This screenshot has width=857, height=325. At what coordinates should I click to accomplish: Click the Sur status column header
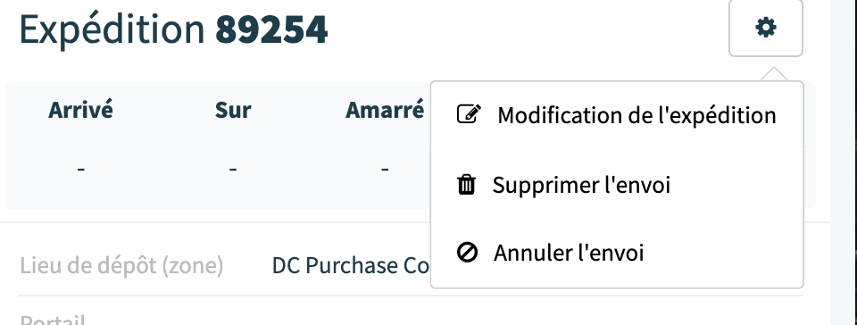[233, 110]
